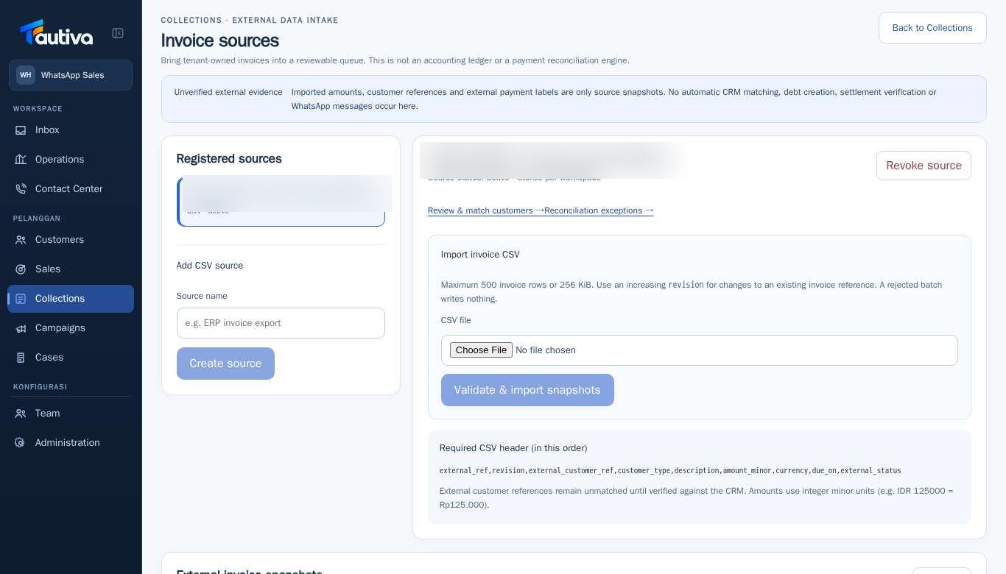Select the Contact Center phone icon
The image size is (1006, 574).
point(21,189)
